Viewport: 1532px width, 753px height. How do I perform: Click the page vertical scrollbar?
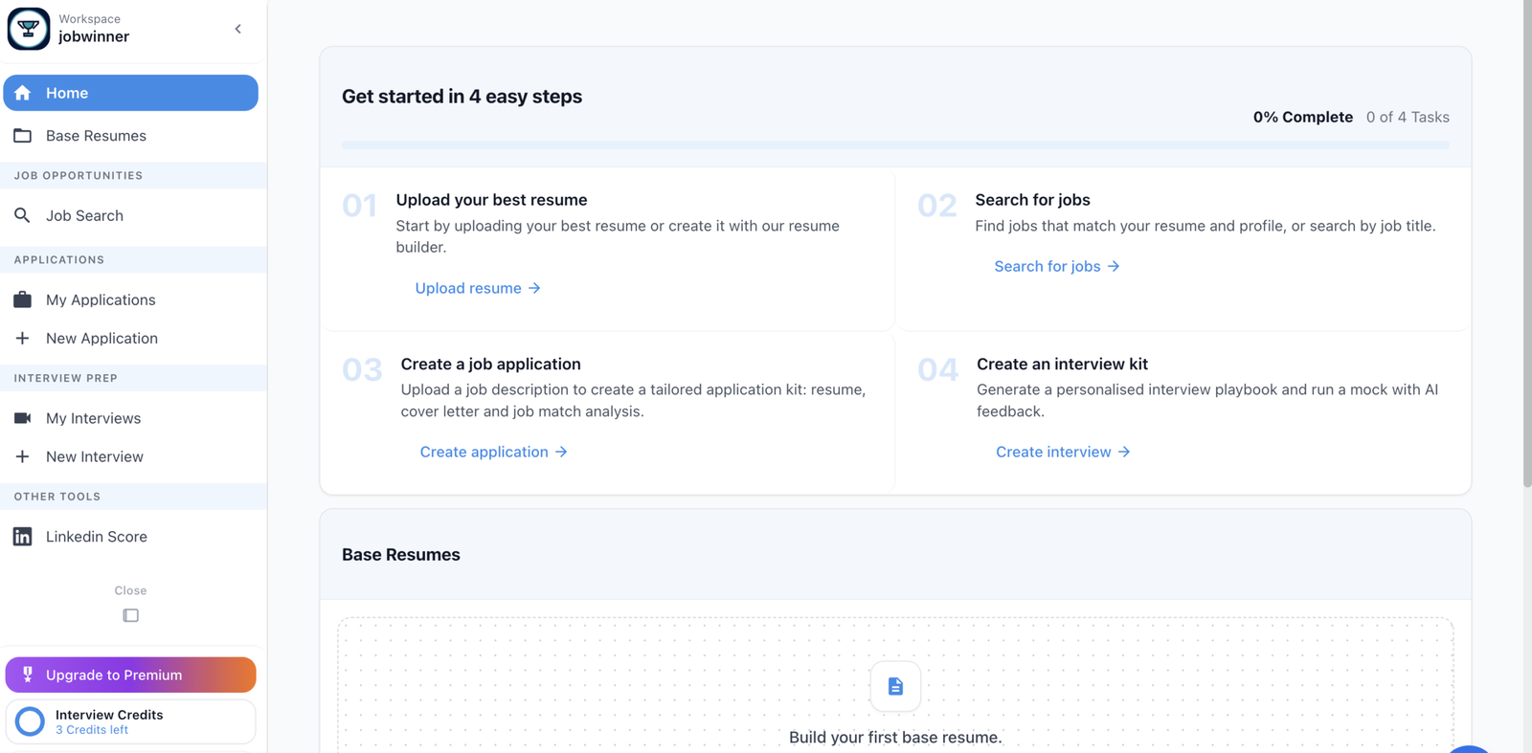pyautogui.click(x=1526, y=244)
